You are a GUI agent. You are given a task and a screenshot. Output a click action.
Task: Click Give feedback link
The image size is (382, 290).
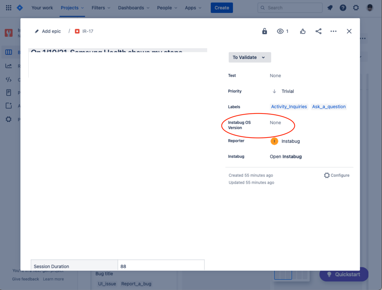coord(26,279)
